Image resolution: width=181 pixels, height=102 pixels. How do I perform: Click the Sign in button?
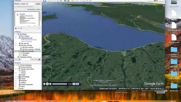click(156, 1)
